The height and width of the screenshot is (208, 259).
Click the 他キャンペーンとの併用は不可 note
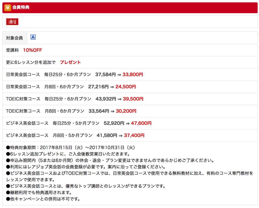(43, 199)
